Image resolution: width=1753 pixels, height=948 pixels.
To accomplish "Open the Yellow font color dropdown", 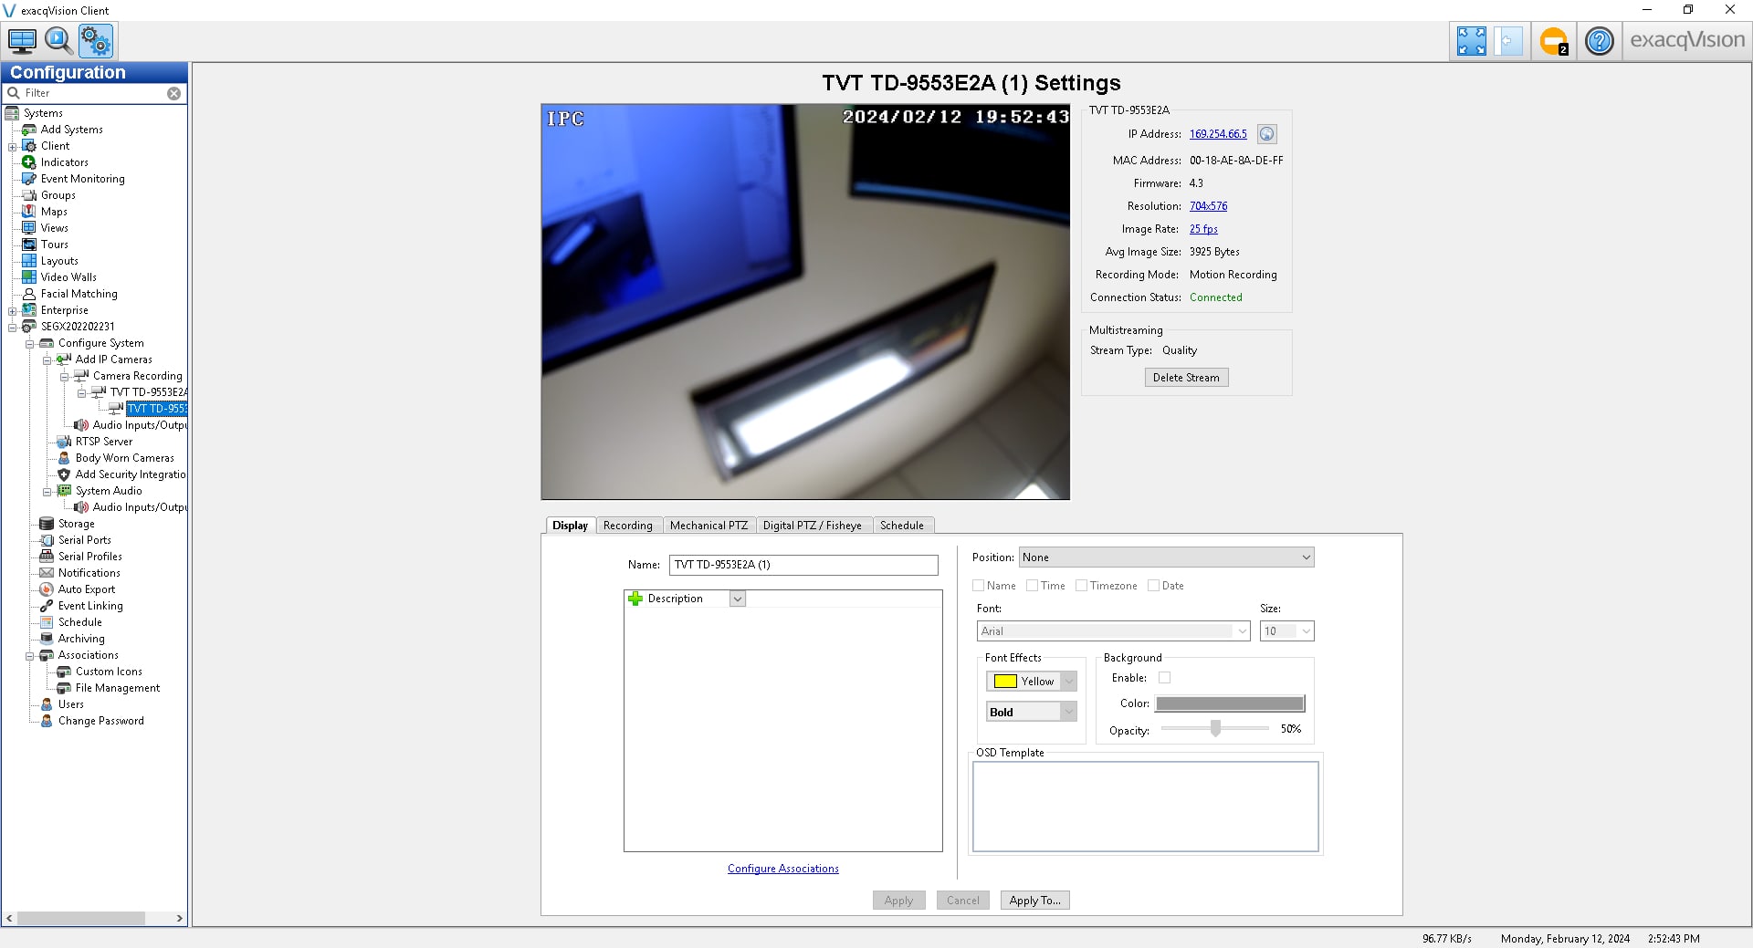I will 1032,682.
